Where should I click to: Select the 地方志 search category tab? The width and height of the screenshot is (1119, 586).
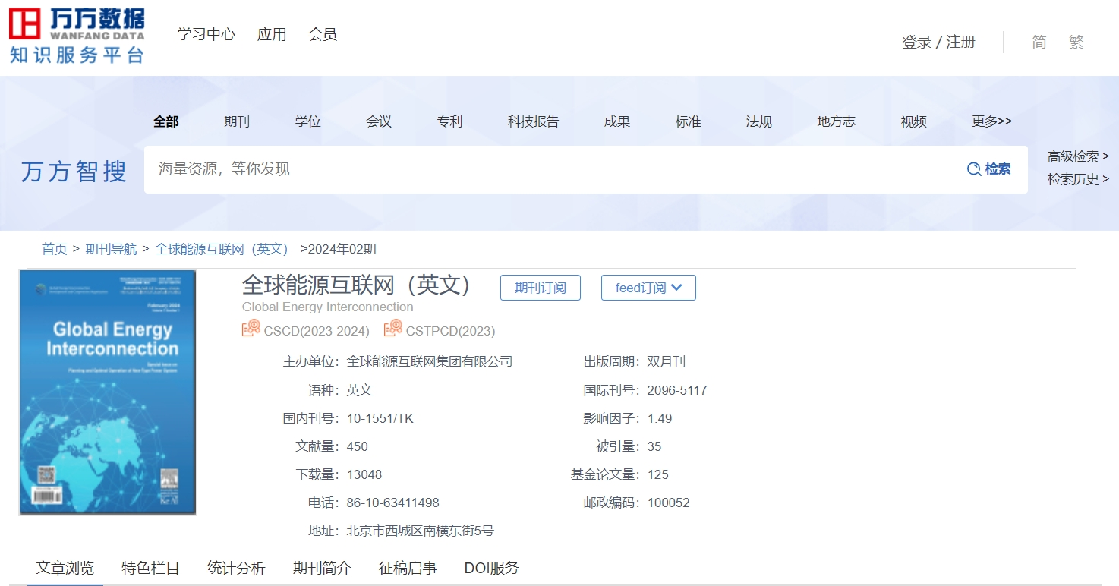point(836,121)
